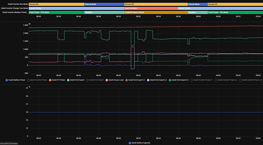
Task: Click the brown SolaX Grid Export L1 dot
Action: pos(127,80)
